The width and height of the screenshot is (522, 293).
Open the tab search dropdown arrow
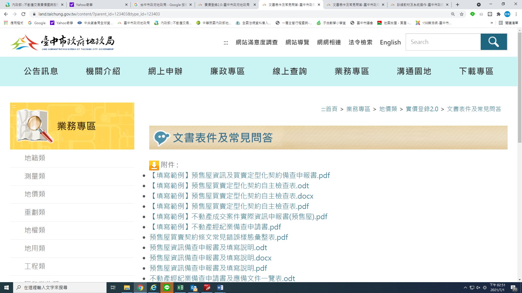click(479, 5)
